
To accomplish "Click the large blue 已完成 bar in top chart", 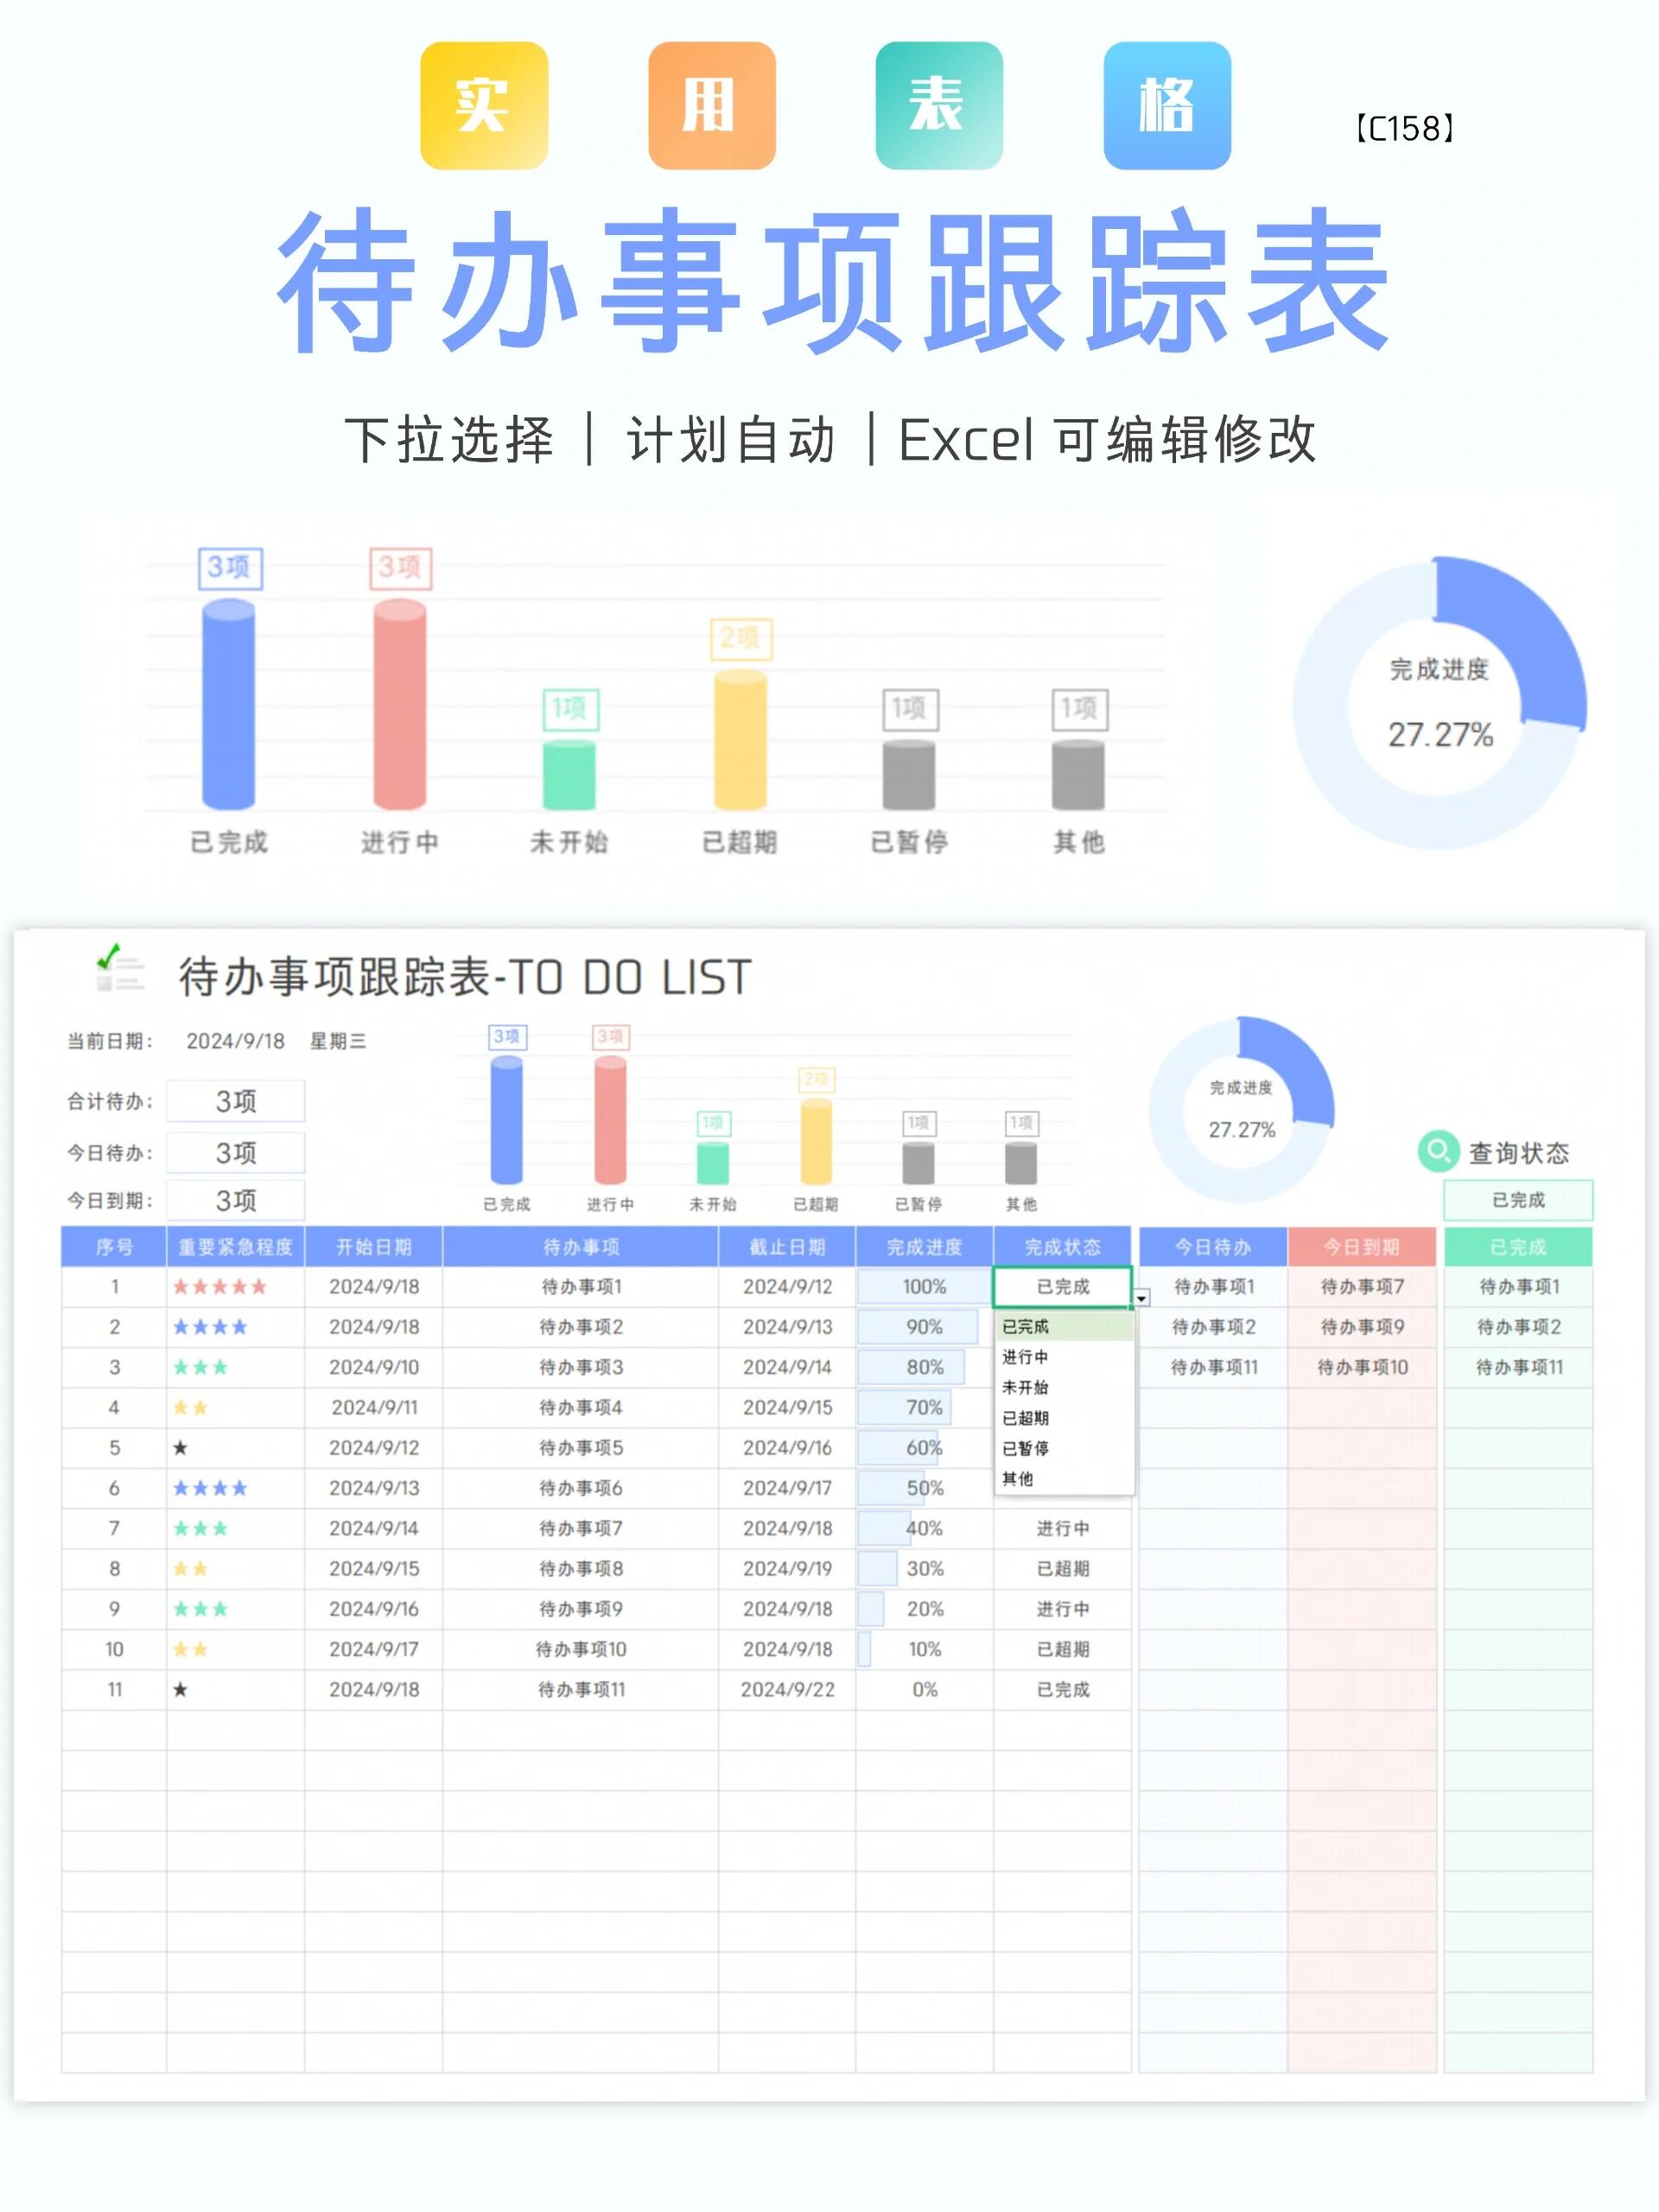I will pos(229,704).
